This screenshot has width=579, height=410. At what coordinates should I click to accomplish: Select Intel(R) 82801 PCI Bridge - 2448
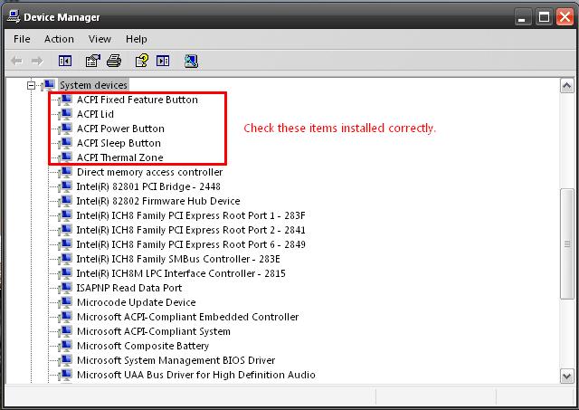[148, 186]
